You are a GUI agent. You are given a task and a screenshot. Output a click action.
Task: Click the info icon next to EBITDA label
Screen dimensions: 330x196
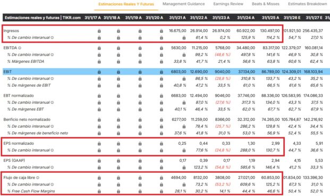pyautogui.click(x=20, y=48)
